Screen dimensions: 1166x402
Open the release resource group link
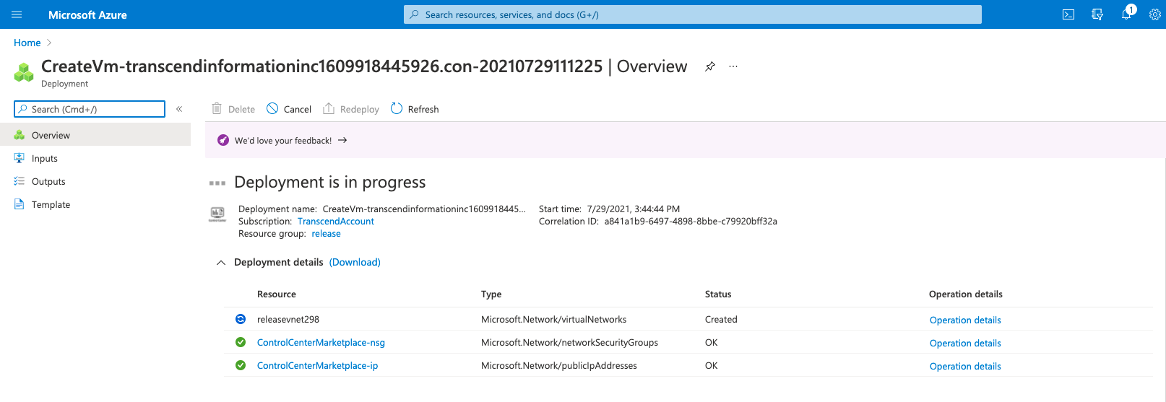(326, 234)
